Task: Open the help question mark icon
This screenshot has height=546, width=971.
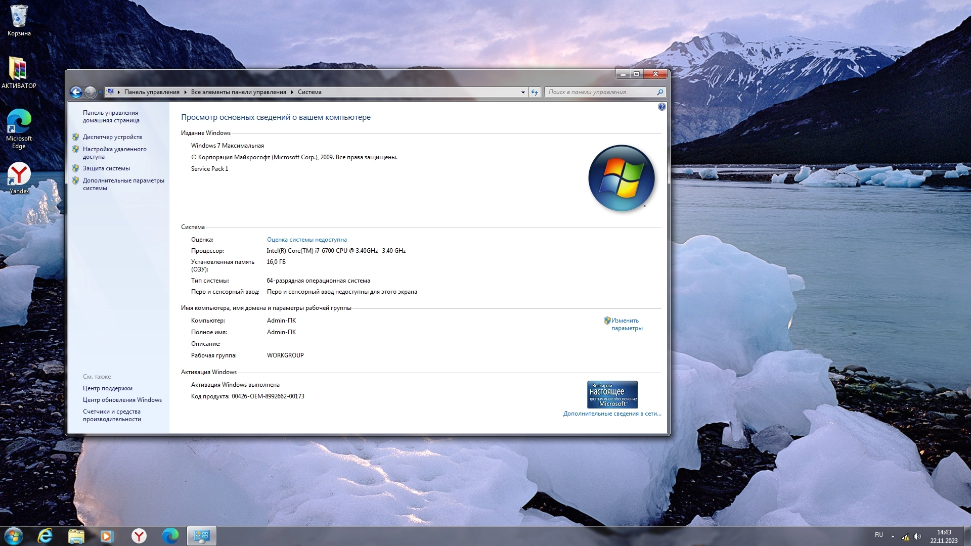Action: point(661,107)
